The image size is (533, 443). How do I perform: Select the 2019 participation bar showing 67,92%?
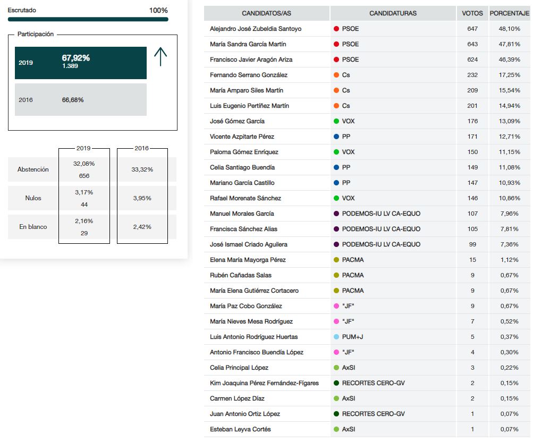coord(80,63)
